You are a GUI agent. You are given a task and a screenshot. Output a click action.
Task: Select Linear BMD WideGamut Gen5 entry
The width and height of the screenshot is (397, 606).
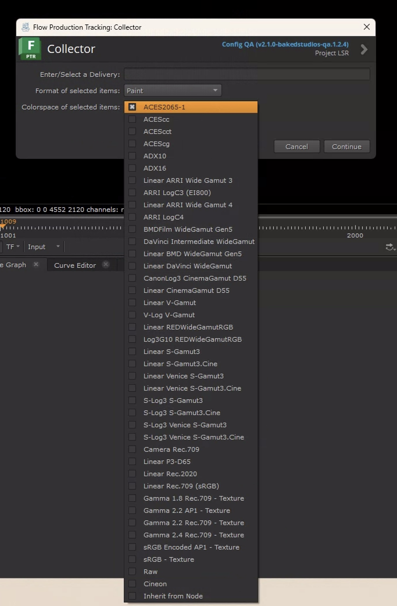point(191,254)
